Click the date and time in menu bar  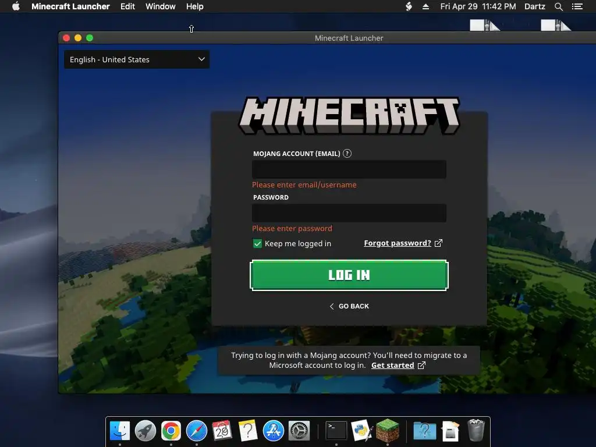[478, 6]
